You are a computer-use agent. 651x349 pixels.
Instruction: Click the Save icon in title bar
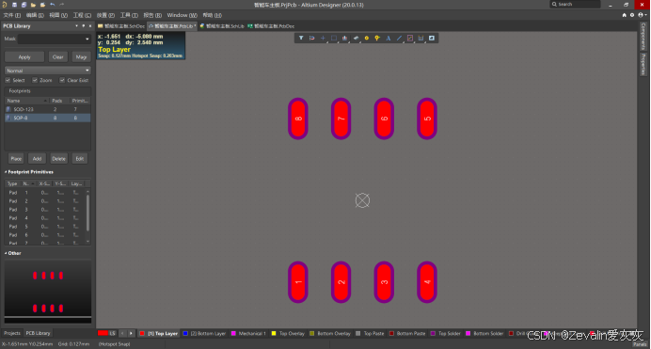pos(14,5)
